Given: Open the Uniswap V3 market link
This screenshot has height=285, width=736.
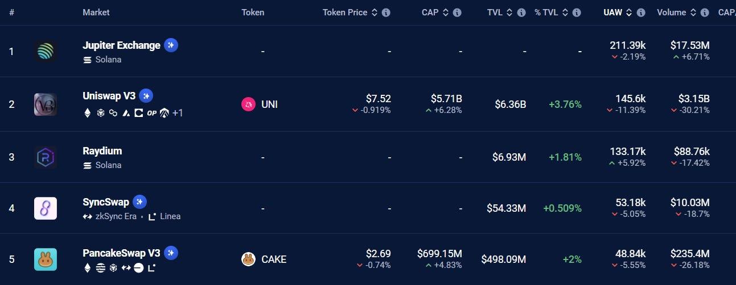Looking at the screenshot, I should click(109, 96).
